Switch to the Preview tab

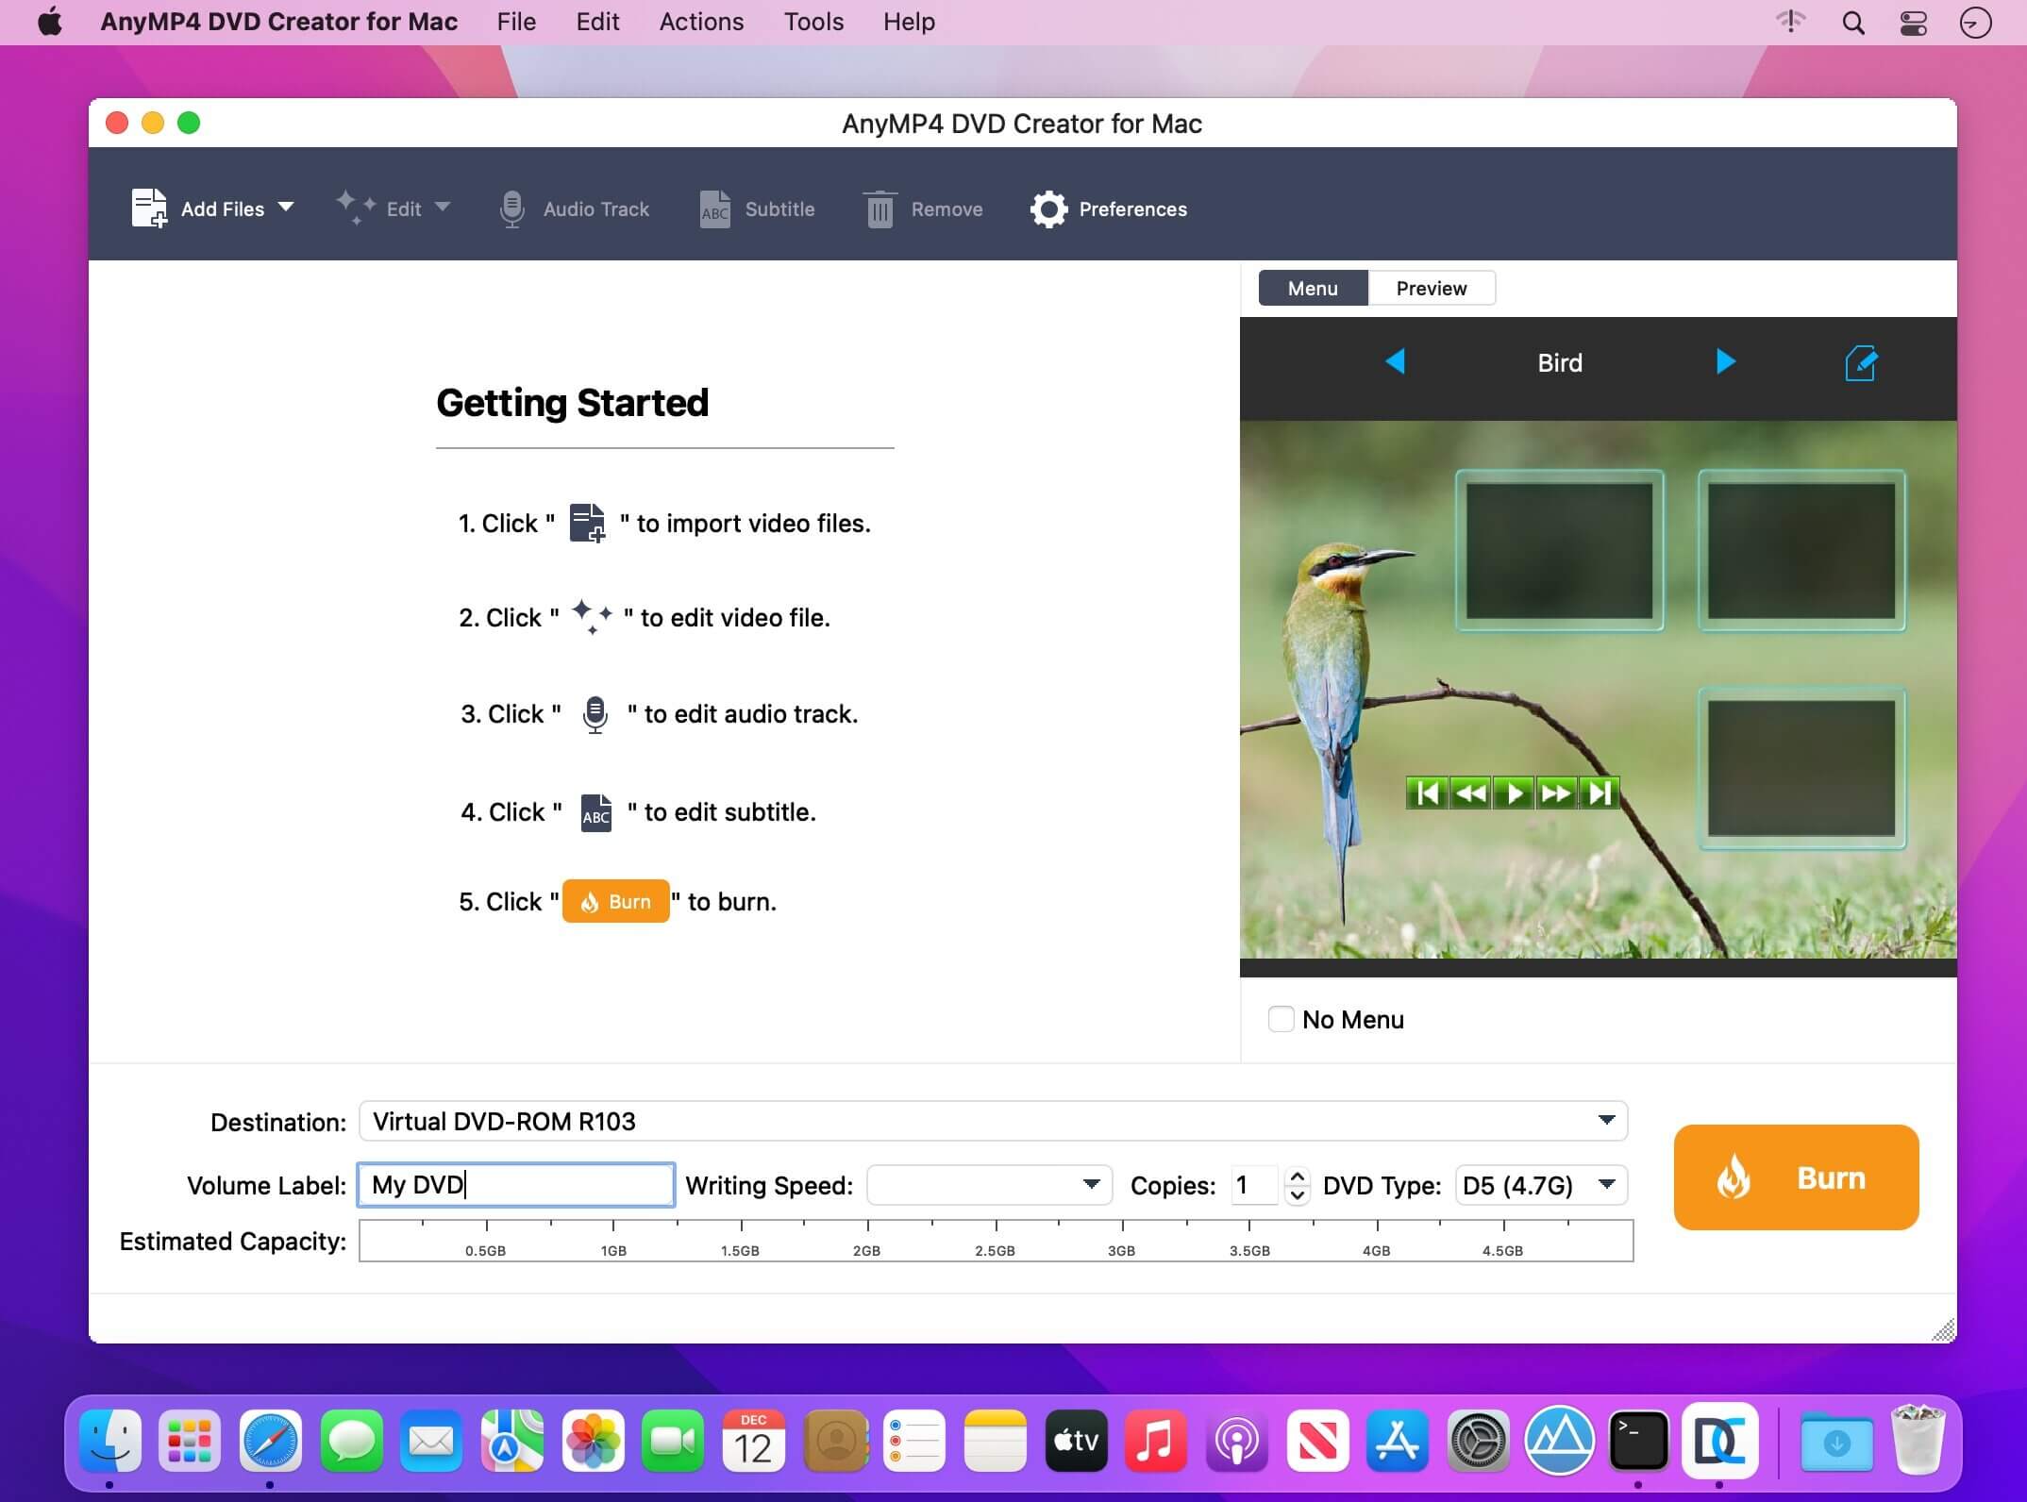(x=1431, y=288)
